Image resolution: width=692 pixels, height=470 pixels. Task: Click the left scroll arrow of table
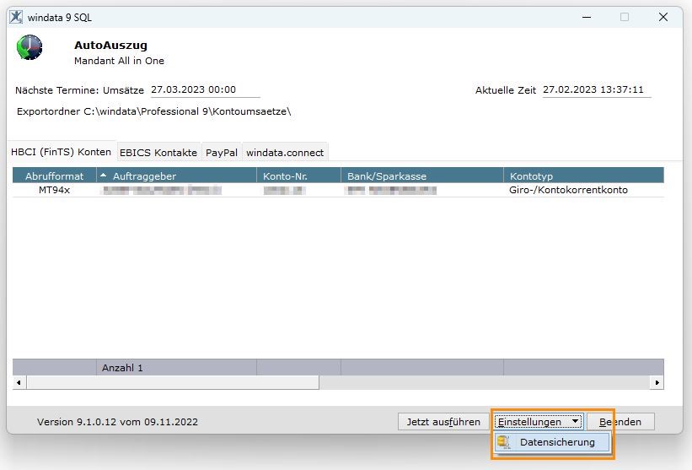pyautogui.click(x=19, y=382)
